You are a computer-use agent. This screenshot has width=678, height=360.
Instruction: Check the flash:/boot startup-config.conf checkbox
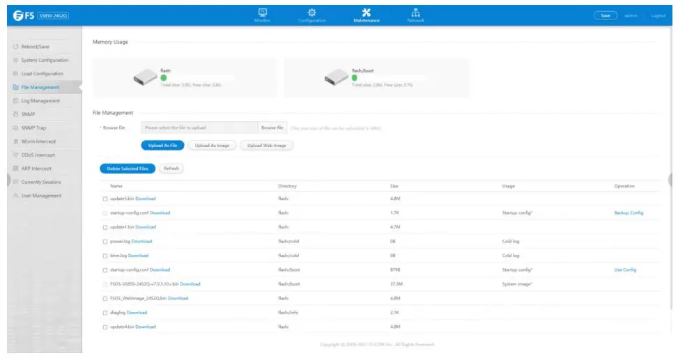pos(105,270)
